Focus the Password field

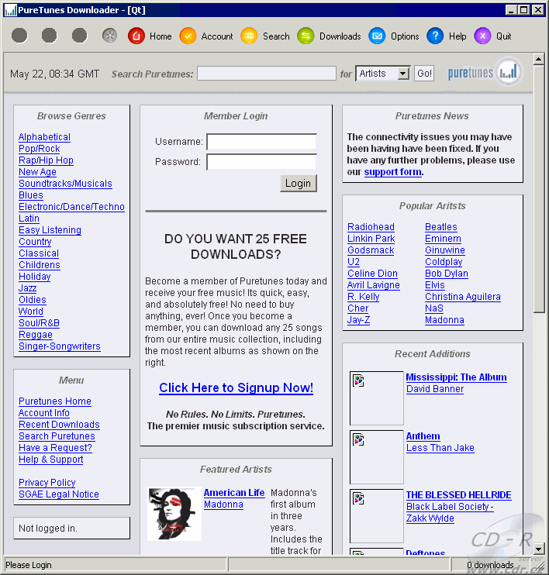coord(261,162)
